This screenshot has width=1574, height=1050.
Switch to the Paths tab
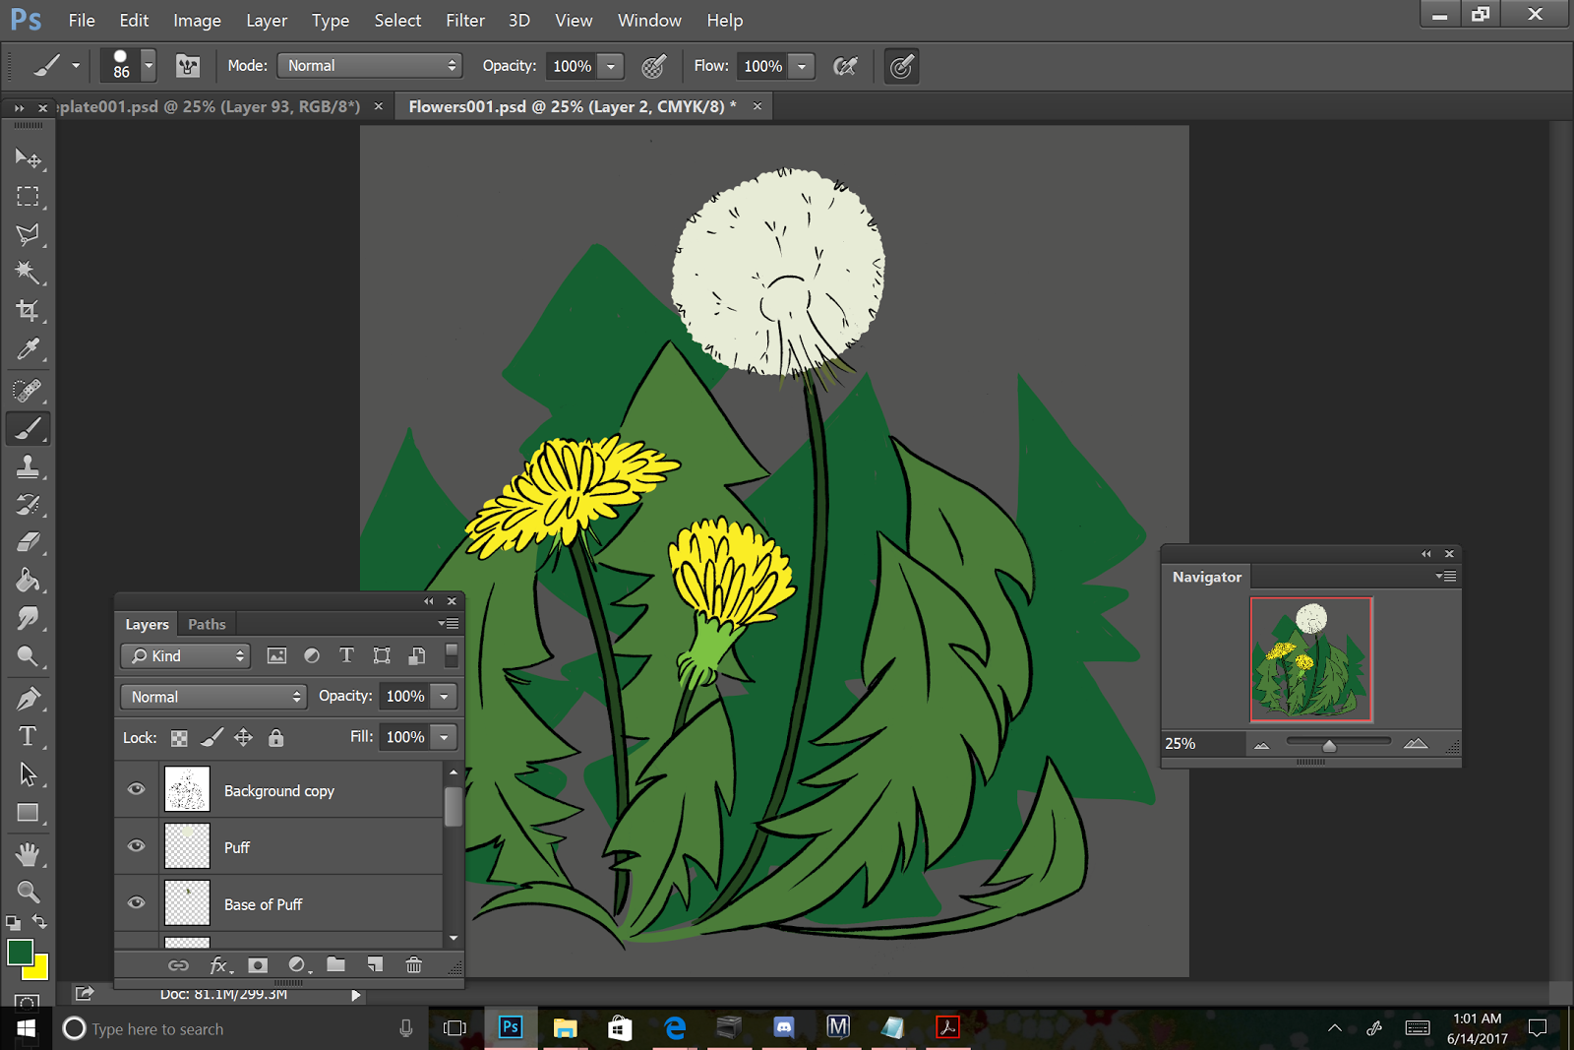(x=207, y=625)
